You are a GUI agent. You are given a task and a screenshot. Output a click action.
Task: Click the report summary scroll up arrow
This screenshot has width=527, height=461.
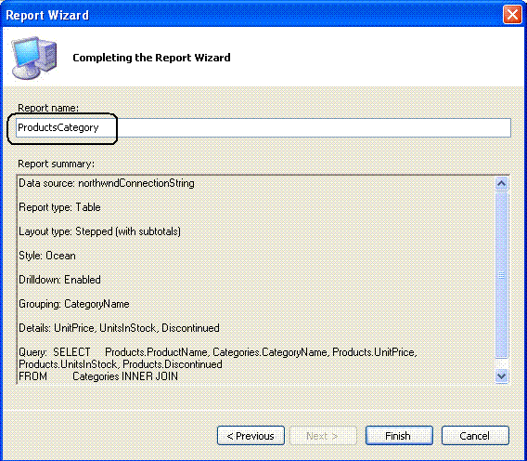(x=501, y=183)
